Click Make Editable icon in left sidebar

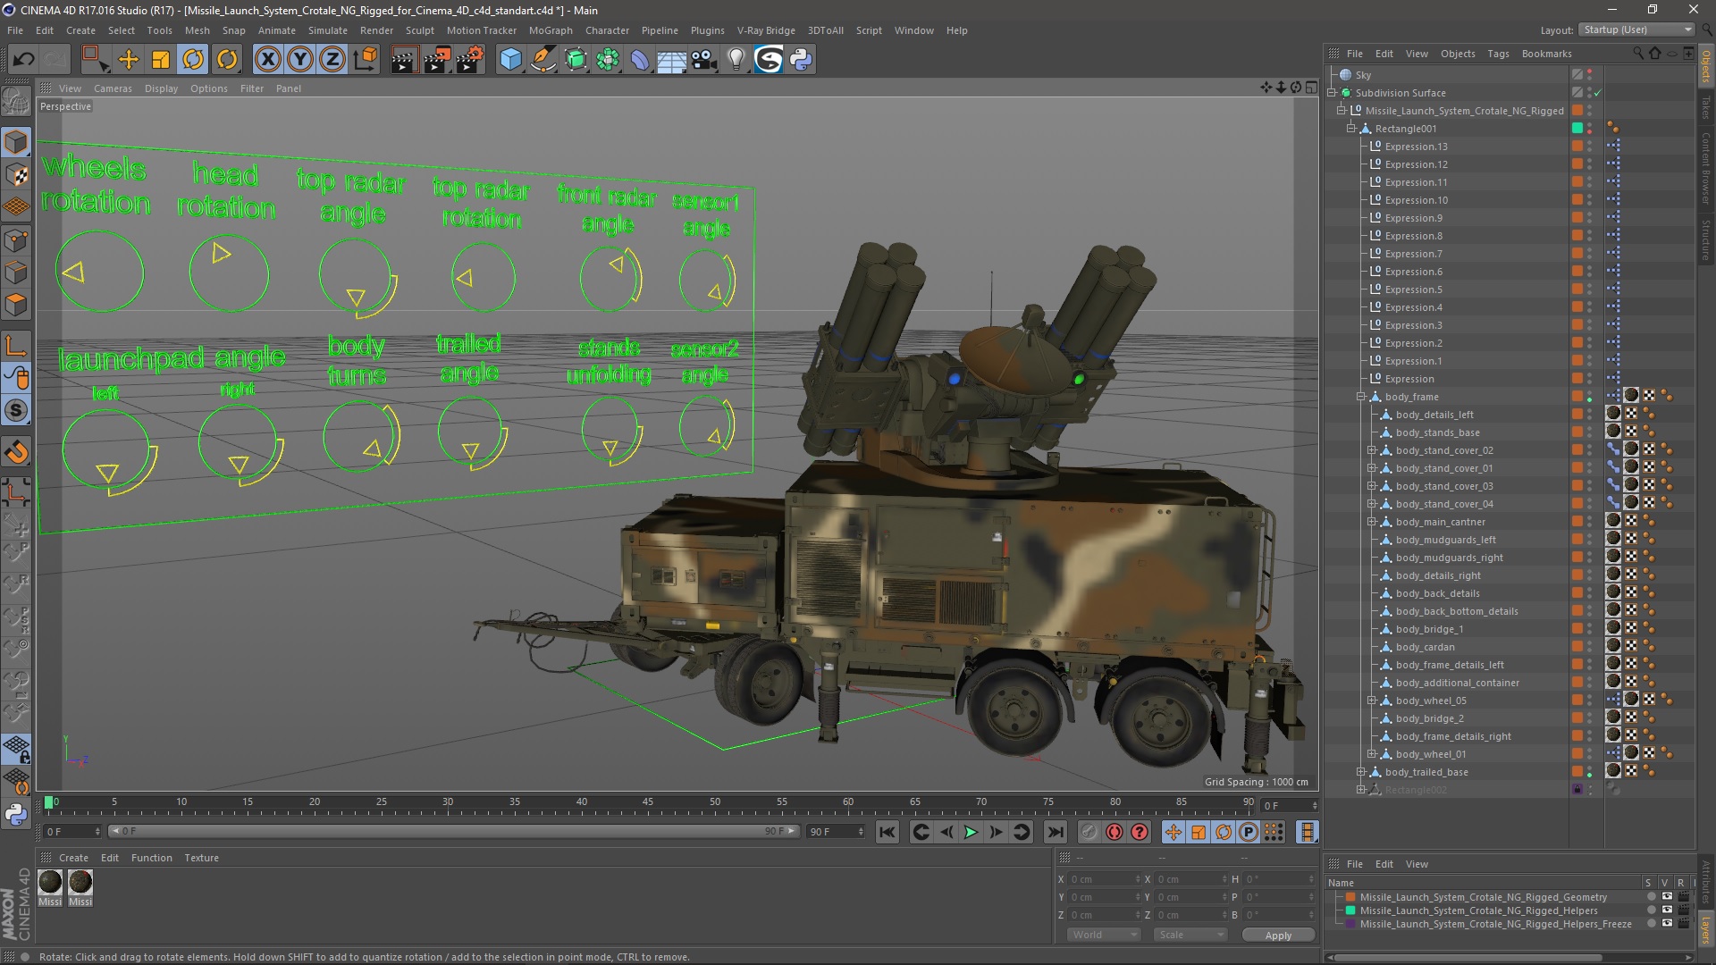pos(16,102)
